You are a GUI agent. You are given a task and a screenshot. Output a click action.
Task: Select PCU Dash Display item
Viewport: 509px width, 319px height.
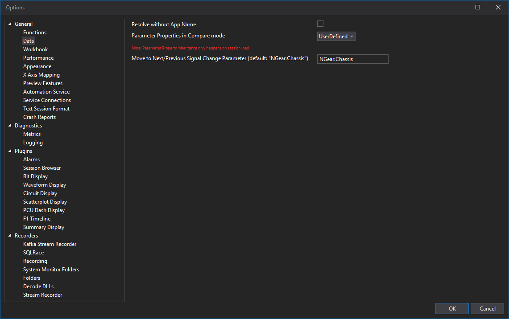click(x=44, y=210)
